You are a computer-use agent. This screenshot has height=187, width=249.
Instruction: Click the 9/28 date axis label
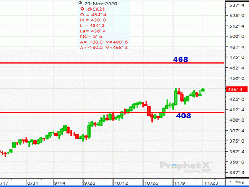point(90,183)
